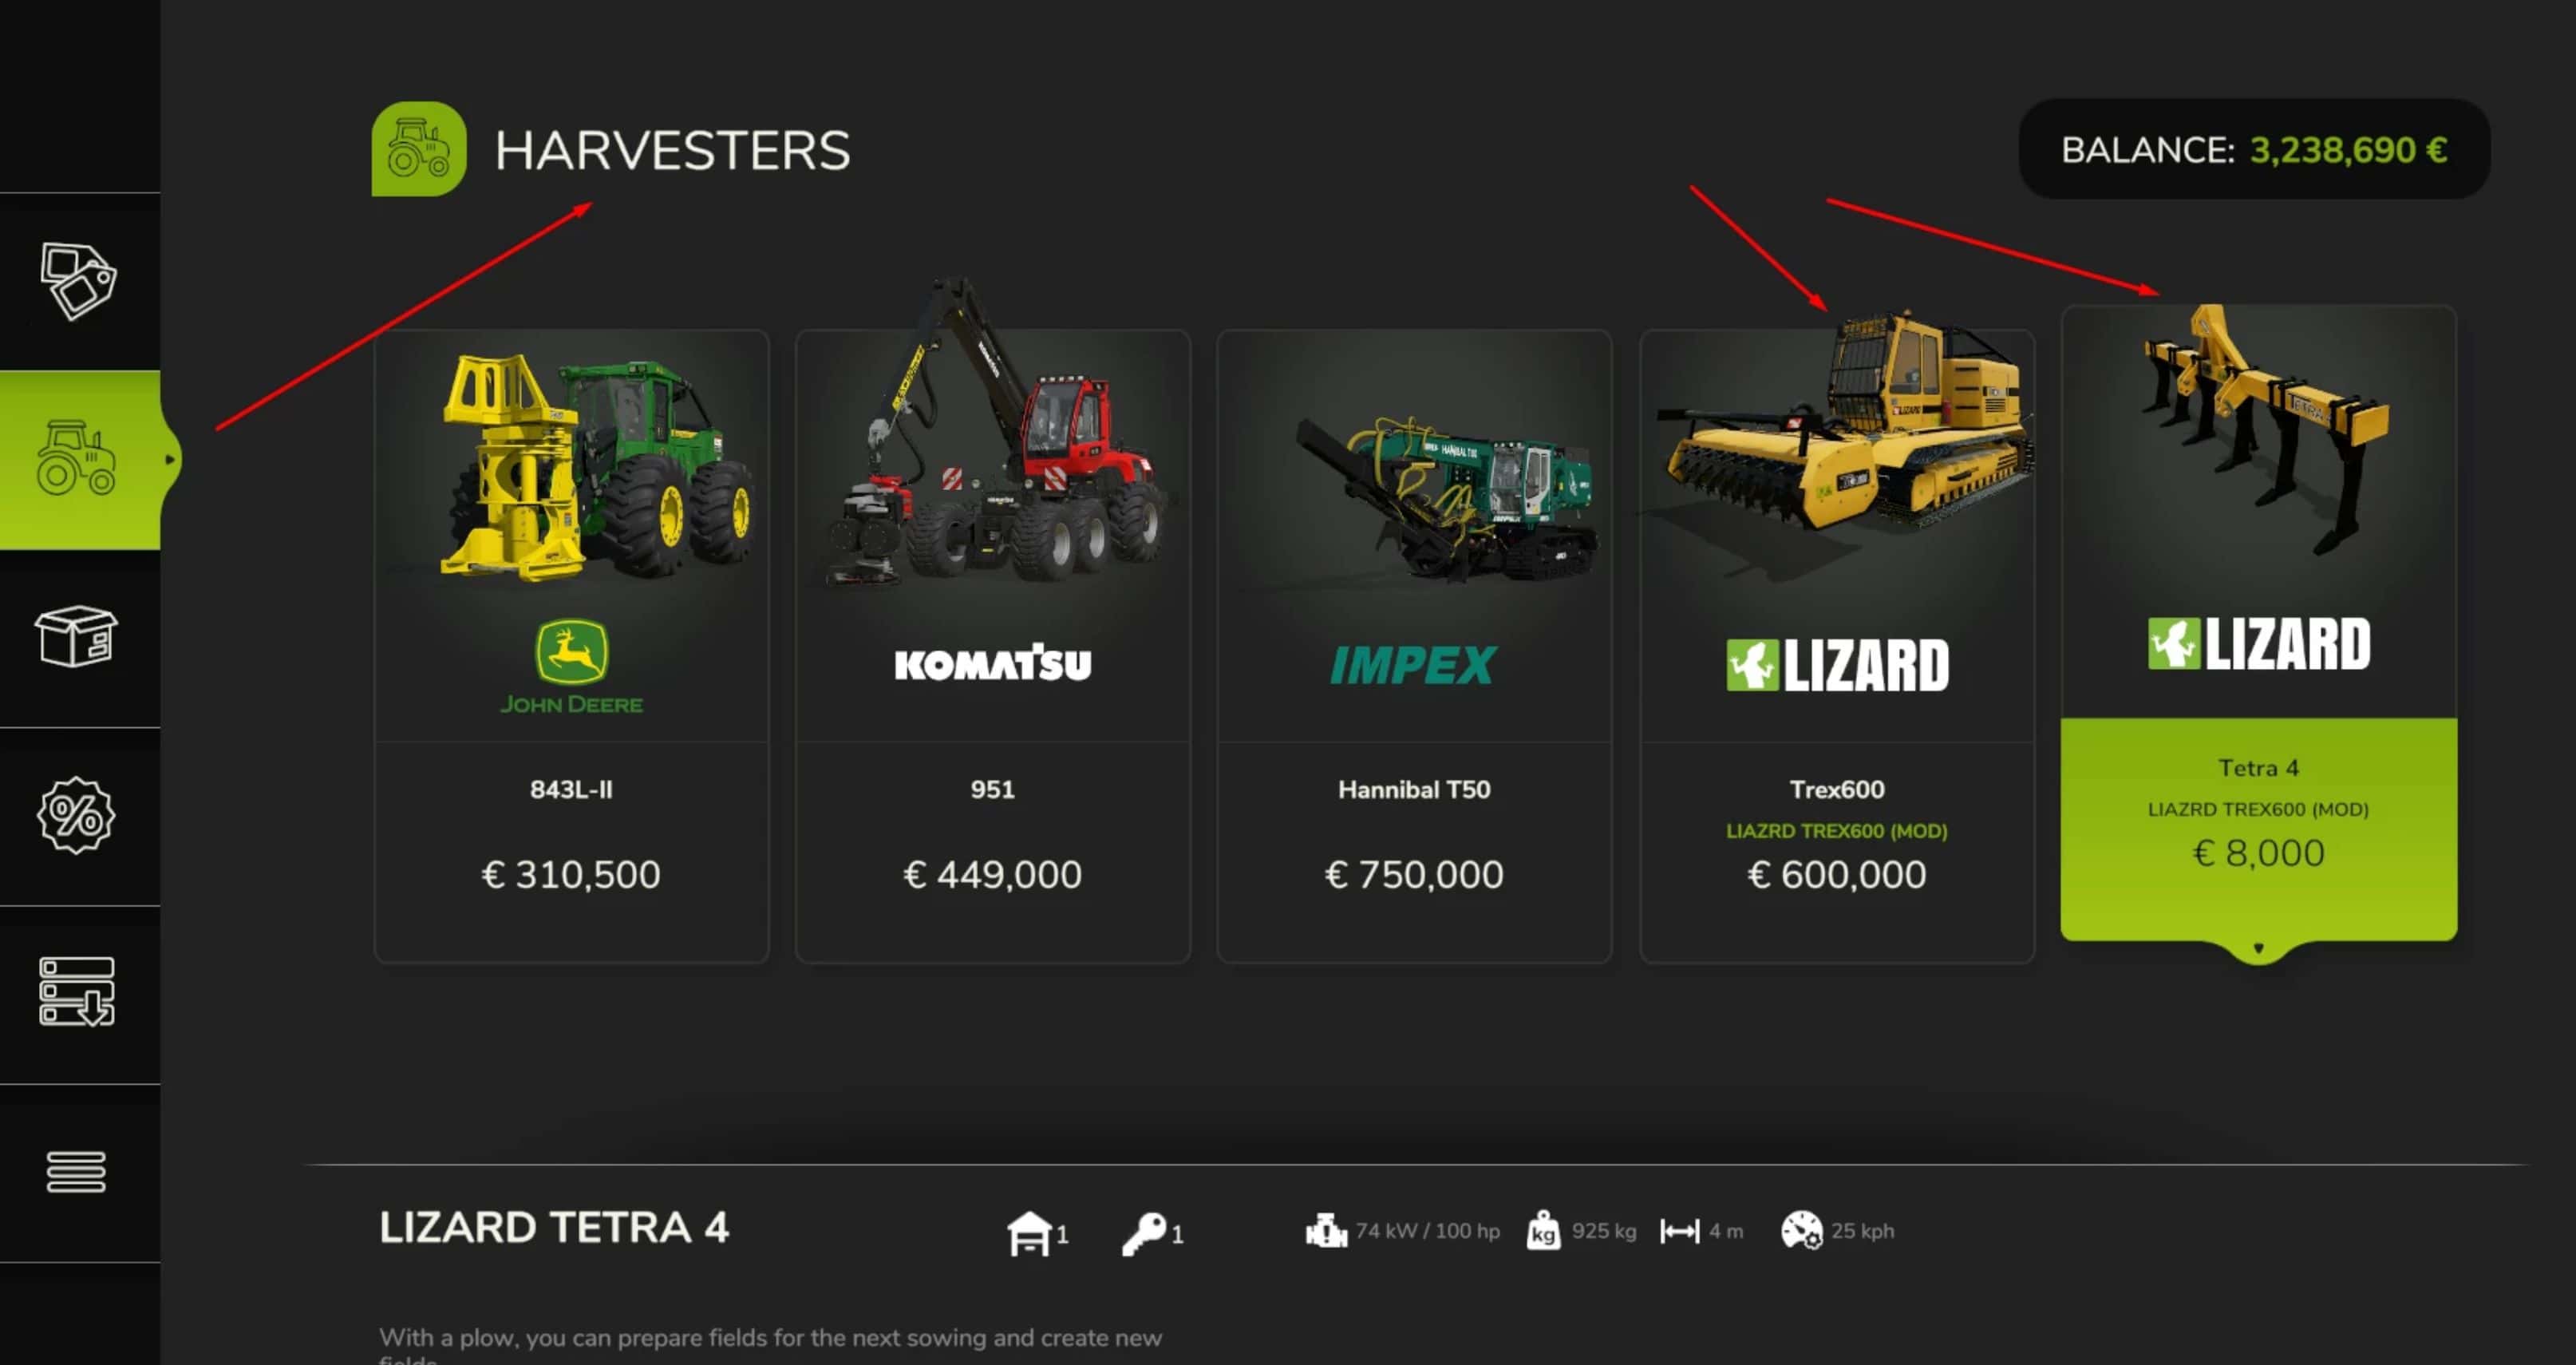The image size is (2576, 1365).
Task: Click the key leased count icon
Action: point(1144,1233)
